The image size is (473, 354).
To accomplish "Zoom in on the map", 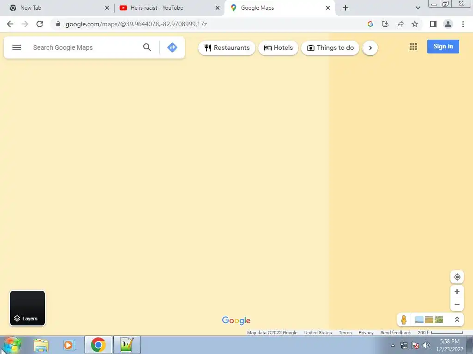I will 457,292.
